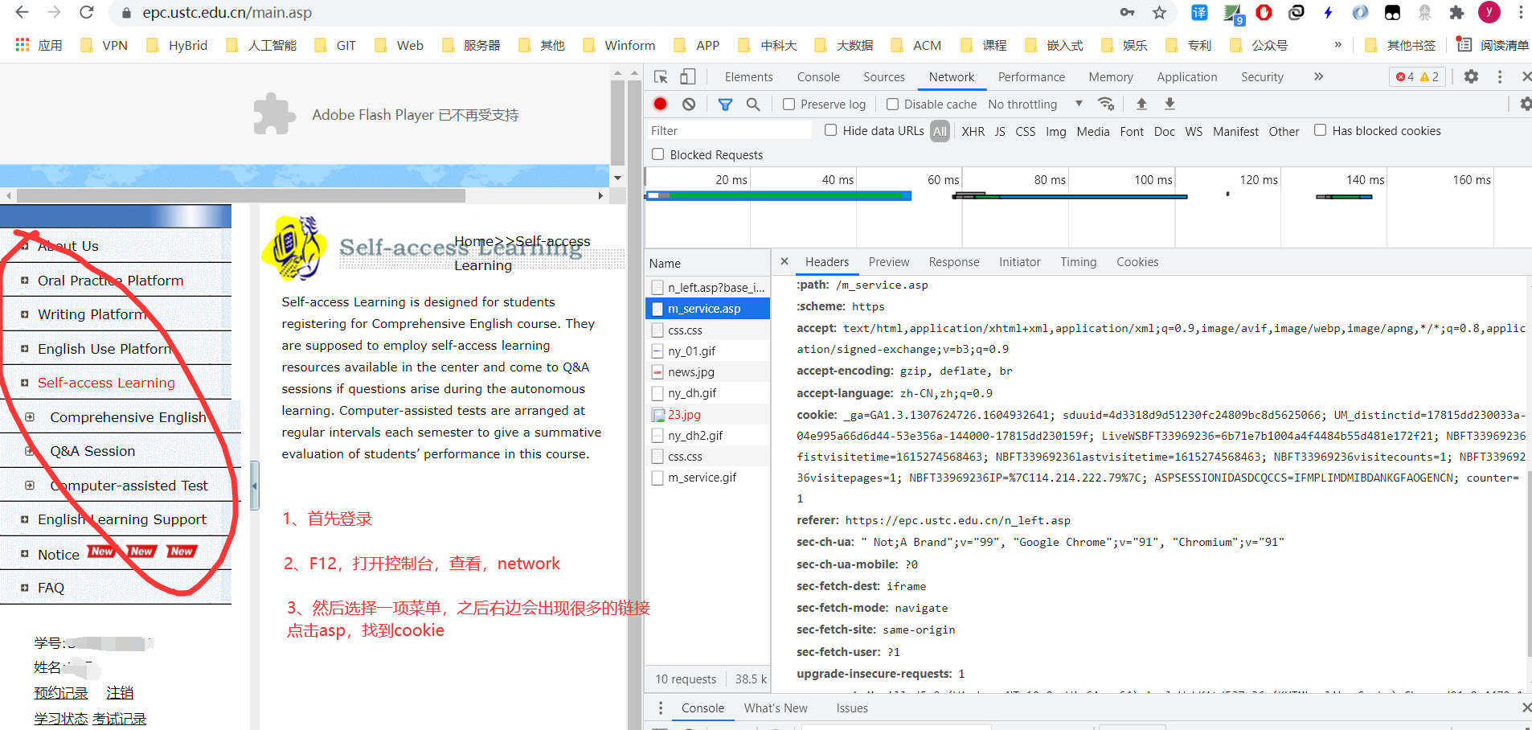The height and width of the screenshot is (730, 1532).
Task: Open the Timing tab of the request
Action: [x=1078, y=261]
